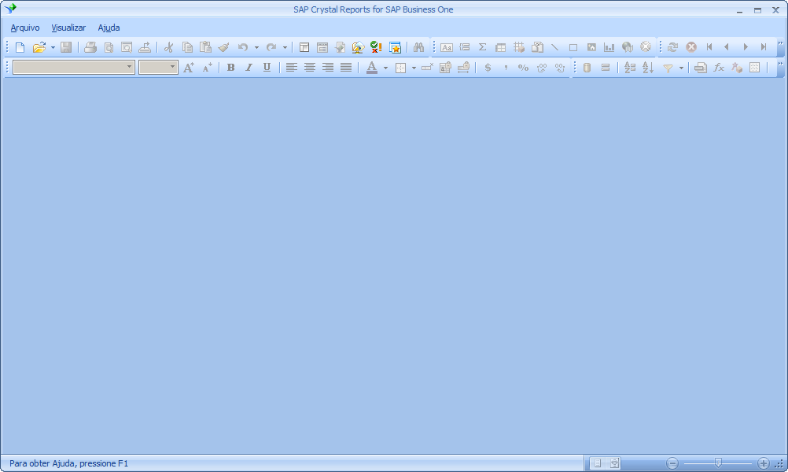788x472 pixels.
Task: Click the export icon
Action: (x=145, y=47)
